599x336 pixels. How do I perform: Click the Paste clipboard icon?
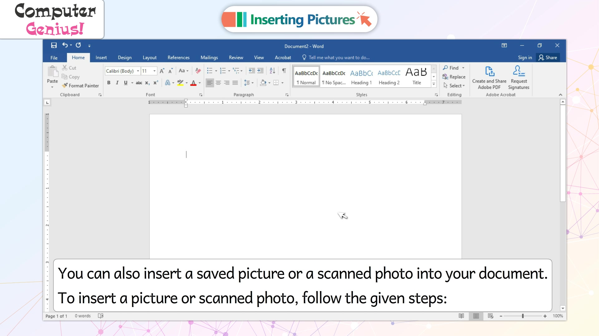click(x=53, y=71)
